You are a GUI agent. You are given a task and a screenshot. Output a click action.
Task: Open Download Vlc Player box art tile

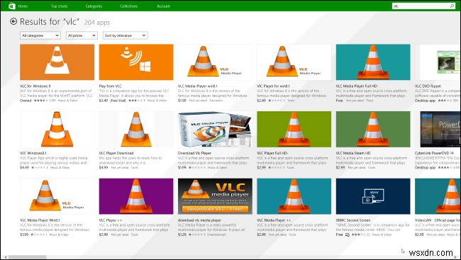tap(215, 129)
